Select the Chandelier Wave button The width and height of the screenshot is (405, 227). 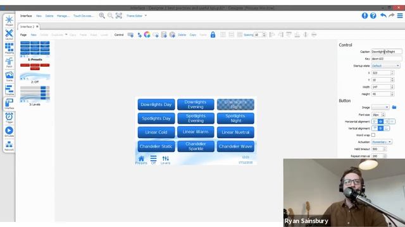pyautogui.click(x=235, y=146)
